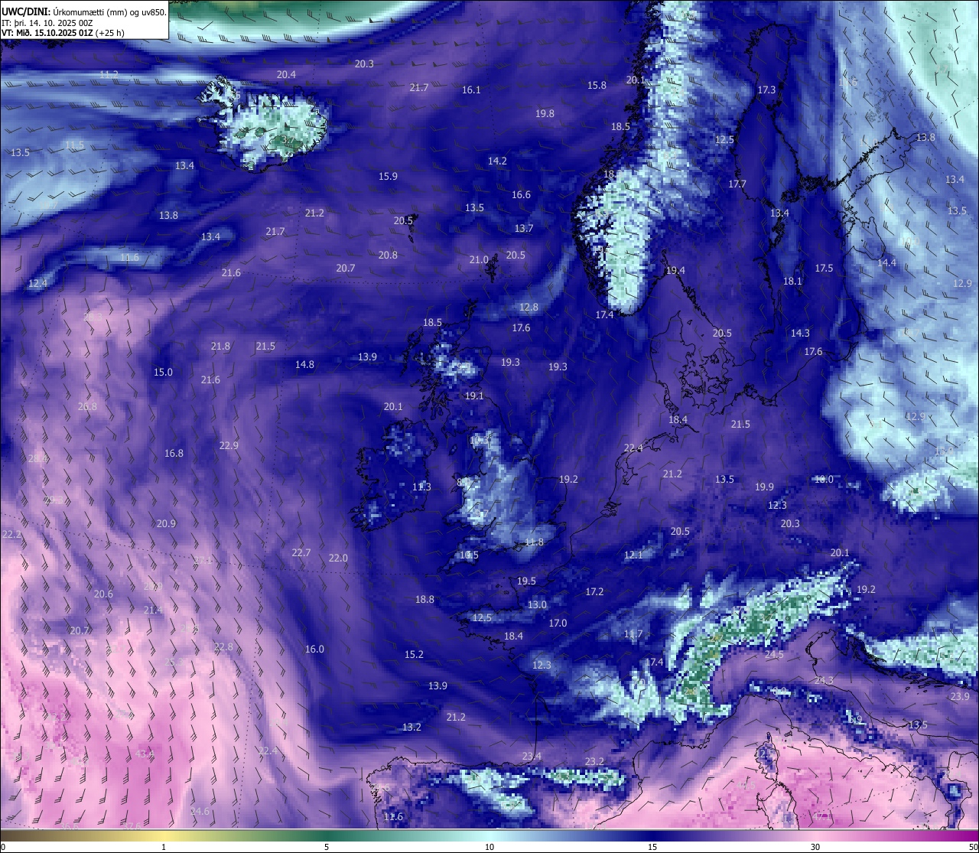This screenshot has height=853, width=979.
Task: Click the 16.8 value on the map
Action: pos(174,454)
